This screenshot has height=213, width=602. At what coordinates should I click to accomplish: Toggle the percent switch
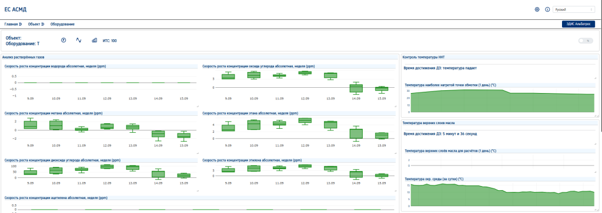[x=586, y=40]
